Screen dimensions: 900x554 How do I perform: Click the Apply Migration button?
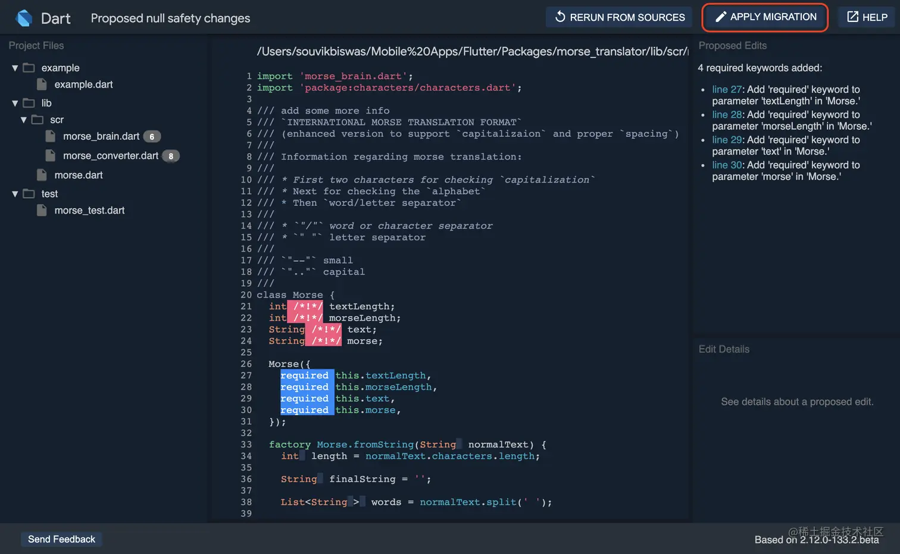pos(765,17)
